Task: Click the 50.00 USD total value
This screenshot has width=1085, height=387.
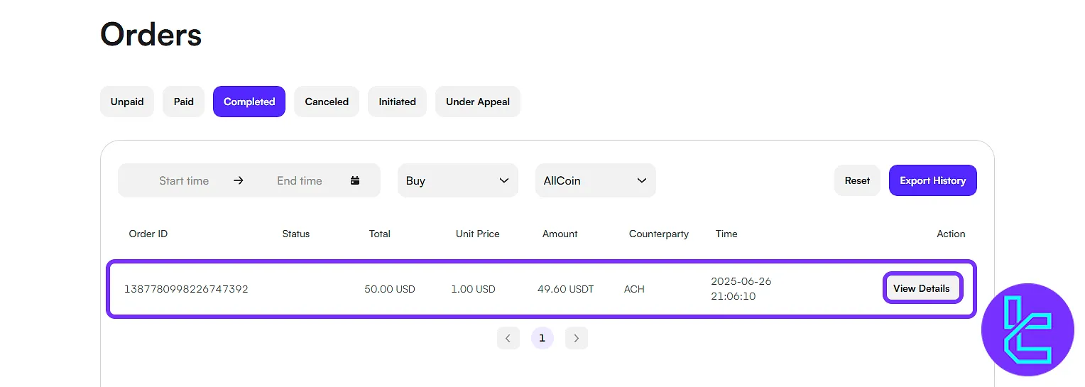Action: pyautogui.click(x=390, y=289)
